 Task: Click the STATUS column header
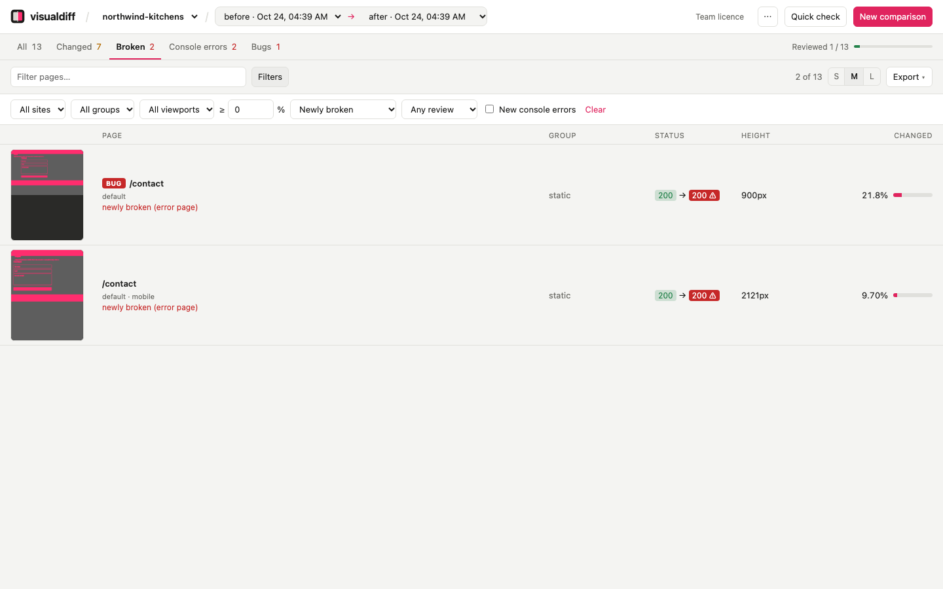[669, 135]
